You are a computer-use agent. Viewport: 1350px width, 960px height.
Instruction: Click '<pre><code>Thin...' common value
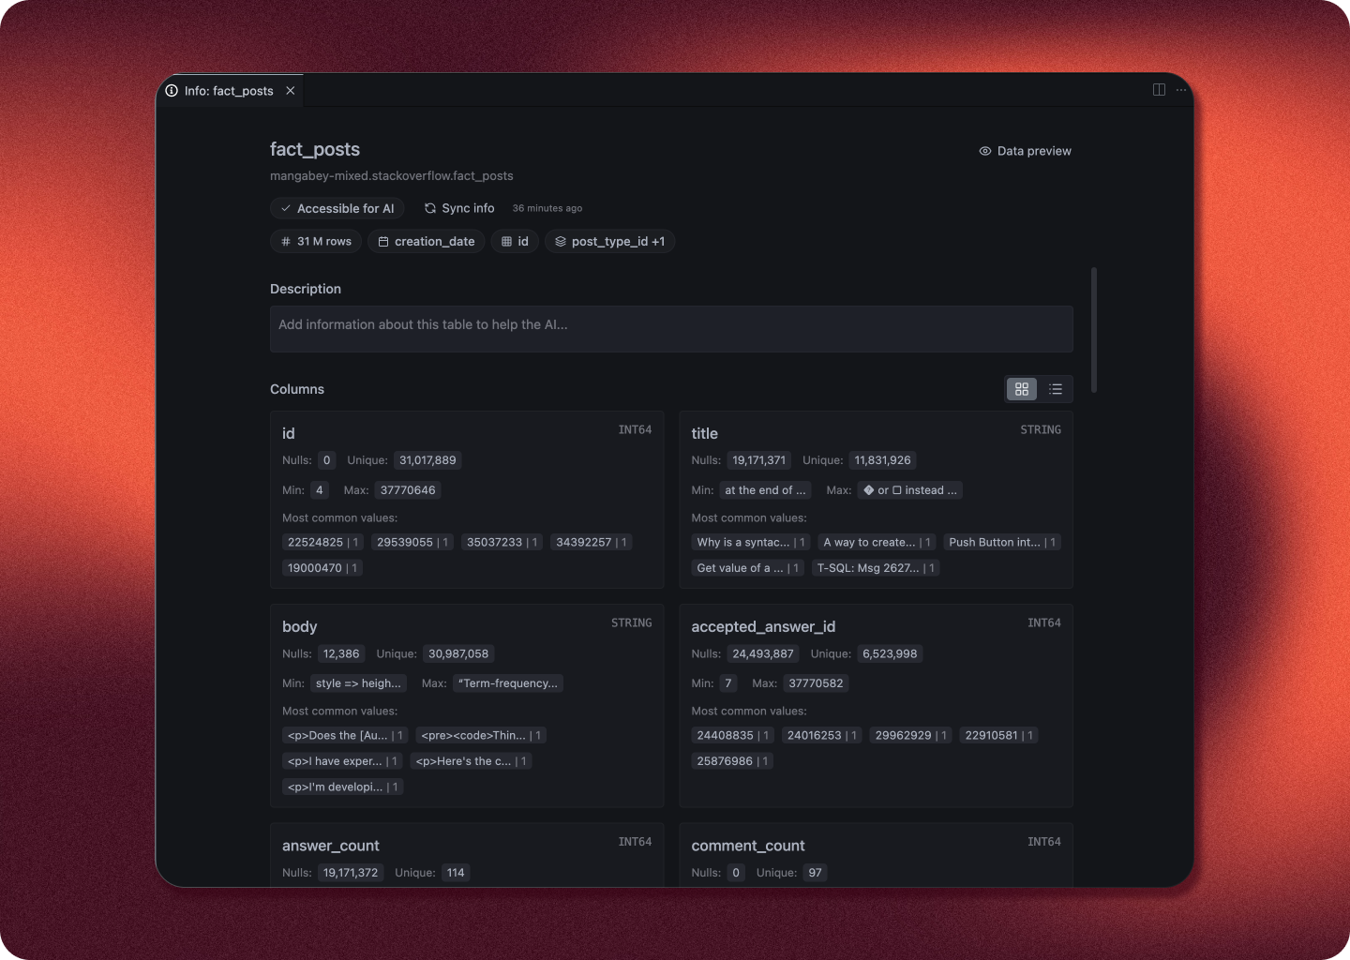[x=482, y=736]
